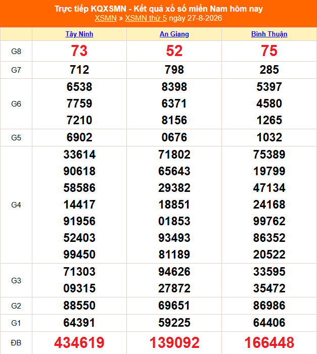Click Bình Thuận G7 number 285

pyautogui.click(x=269, y=70)
